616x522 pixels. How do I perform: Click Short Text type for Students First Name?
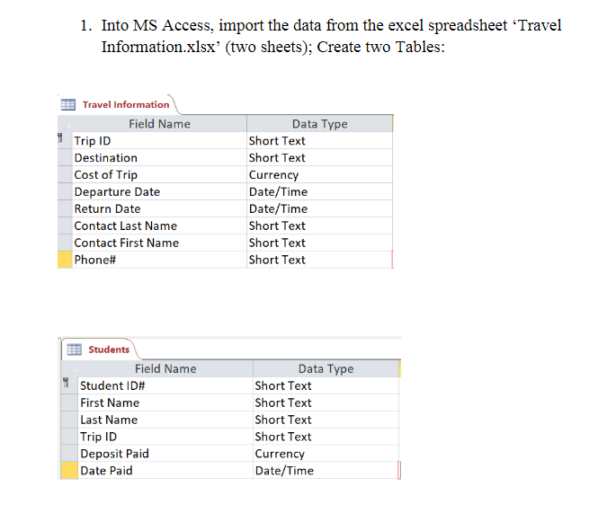tap(326, 403)
